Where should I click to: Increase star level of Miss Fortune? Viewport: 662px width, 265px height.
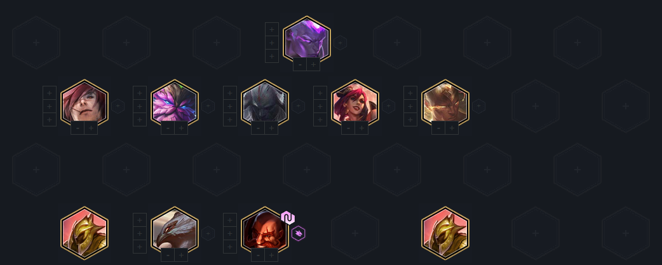[362, 128]
